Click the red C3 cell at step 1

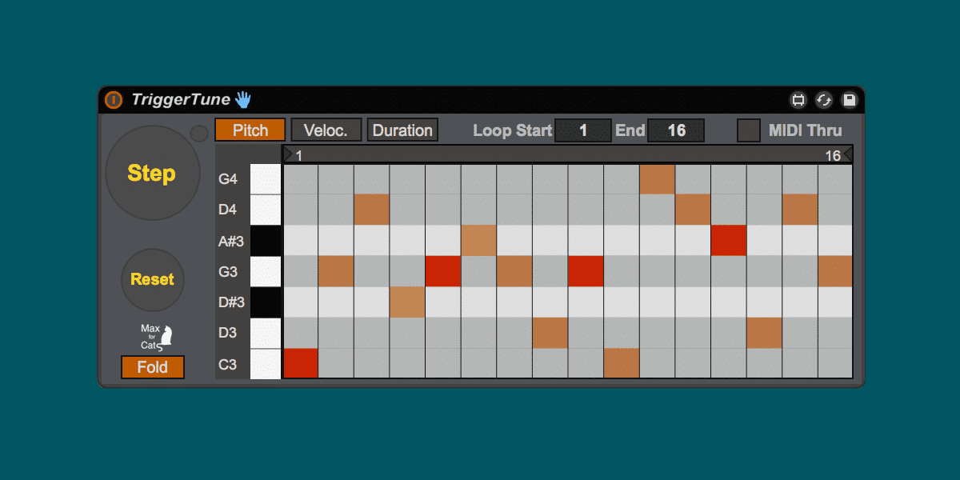(x=301, y=362)
